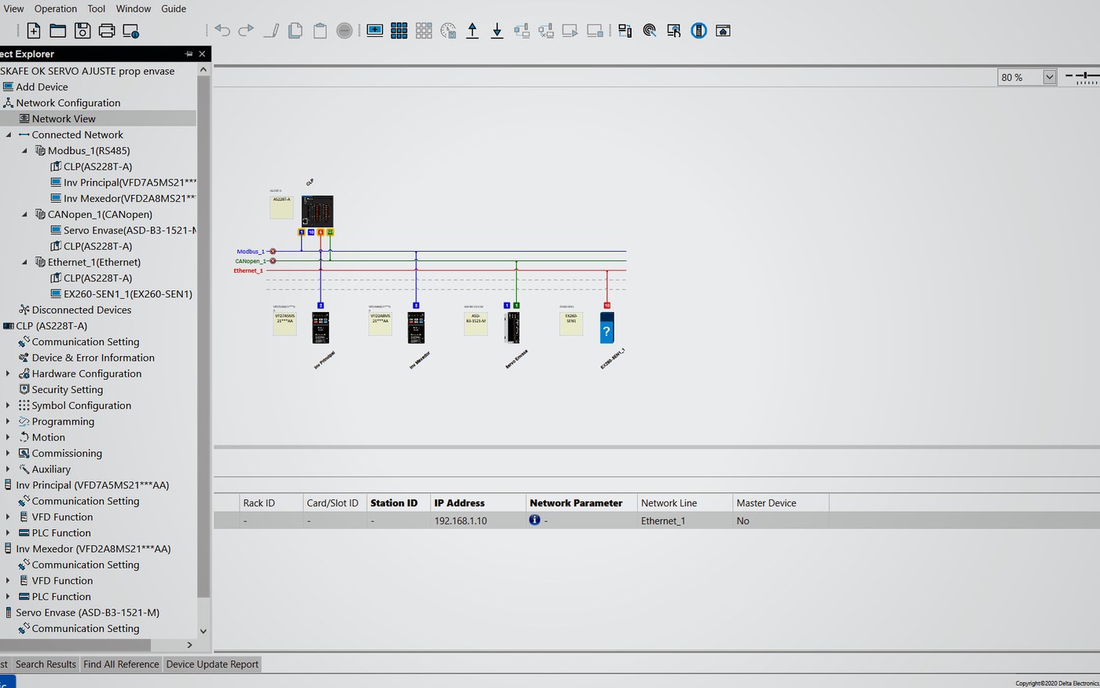The height and width of the screenshot is (688, 1100).
Task: Select Disconnected Devices in the tree
Action: coord(82,310)
